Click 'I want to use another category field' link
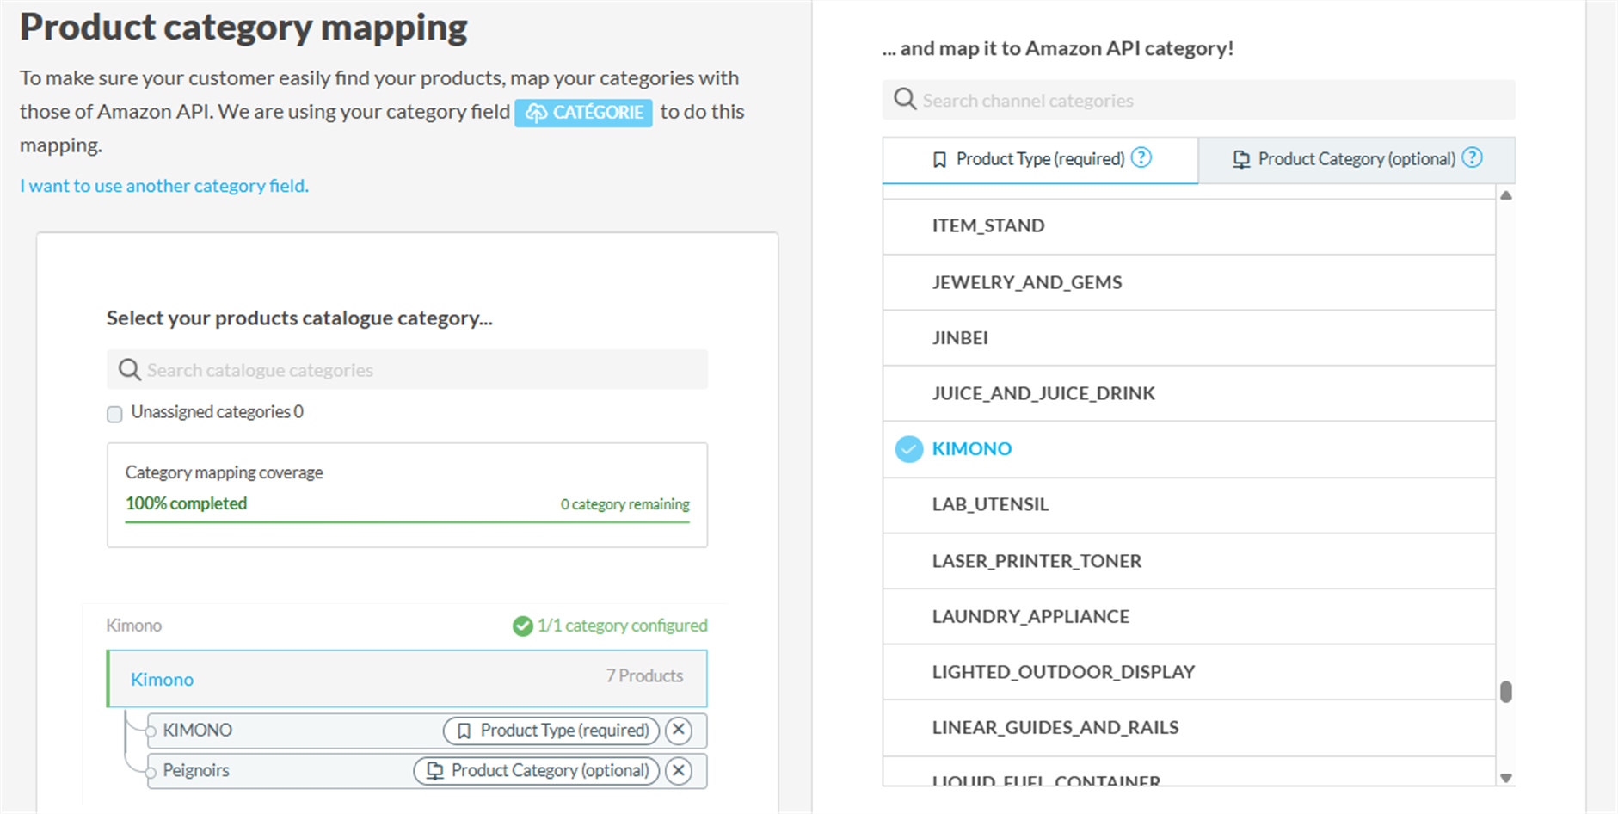The height and width of the screenshot is (814, 1618). [164, 186]
